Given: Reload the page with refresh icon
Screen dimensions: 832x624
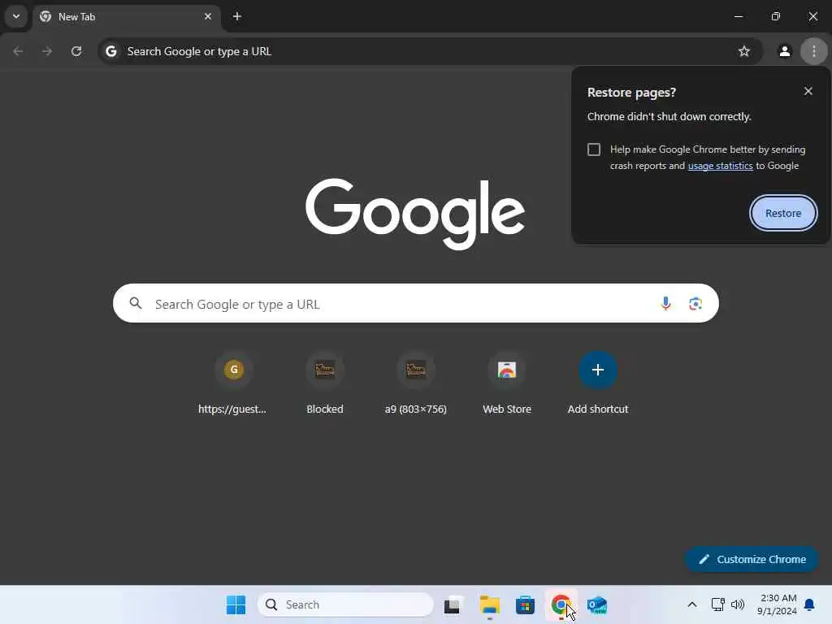Looking at the screenshot, I should [x=76, y=51].
